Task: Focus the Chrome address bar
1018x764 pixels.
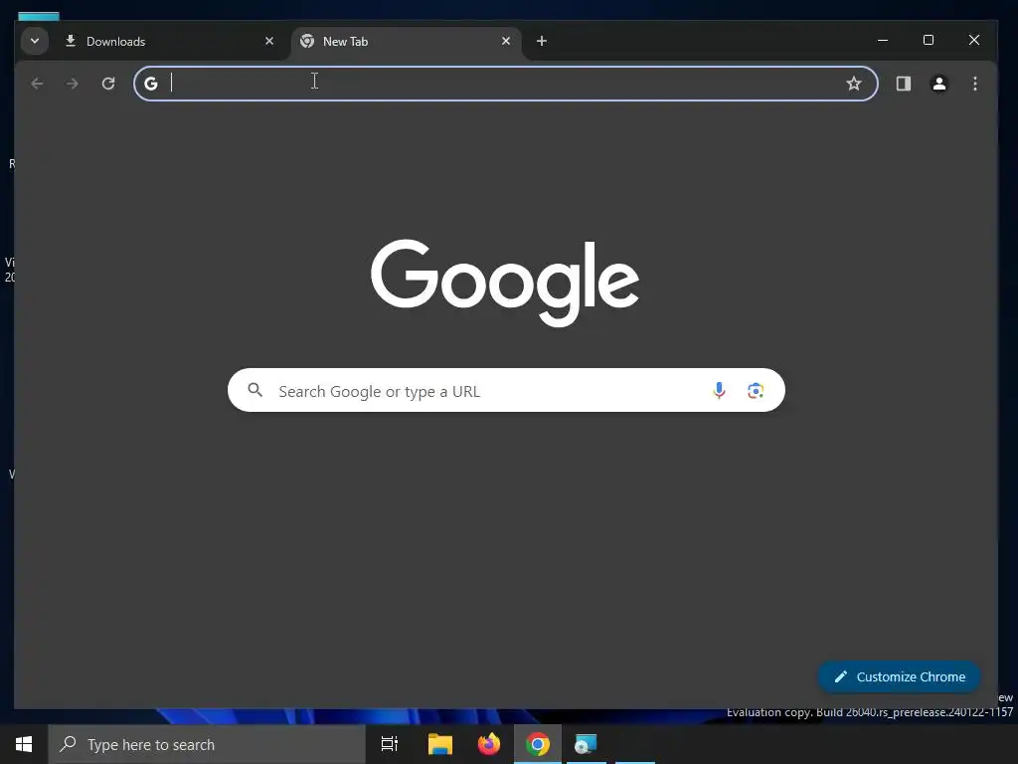Action: click(x=505, y=84)
